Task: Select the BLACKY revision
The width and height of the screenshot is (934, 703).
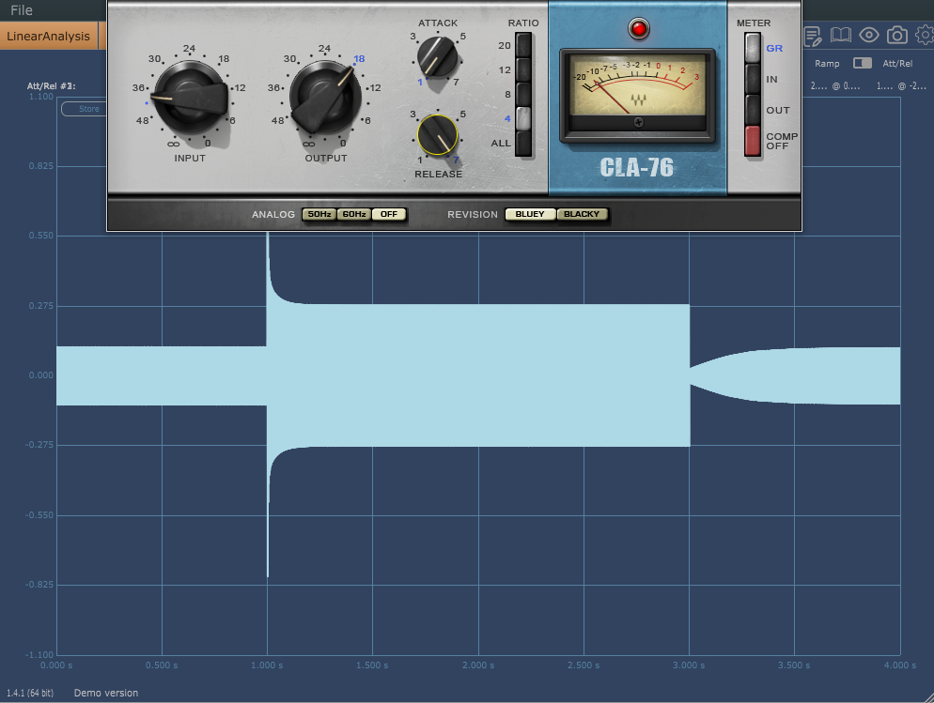Action: coord(582,214)
